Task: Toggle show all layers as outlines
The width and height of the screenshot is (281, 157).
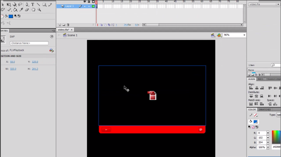Action: point(93,2)
